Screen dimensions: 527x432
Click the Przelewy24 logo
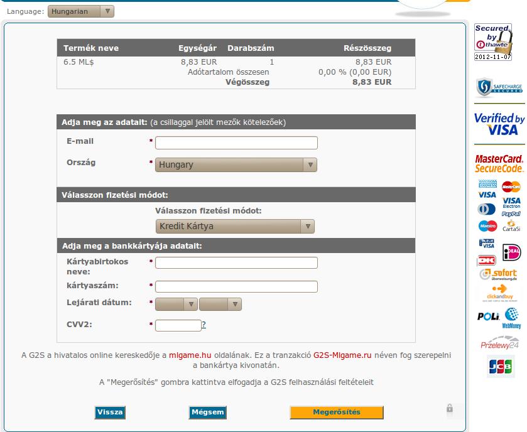(500, 344)
